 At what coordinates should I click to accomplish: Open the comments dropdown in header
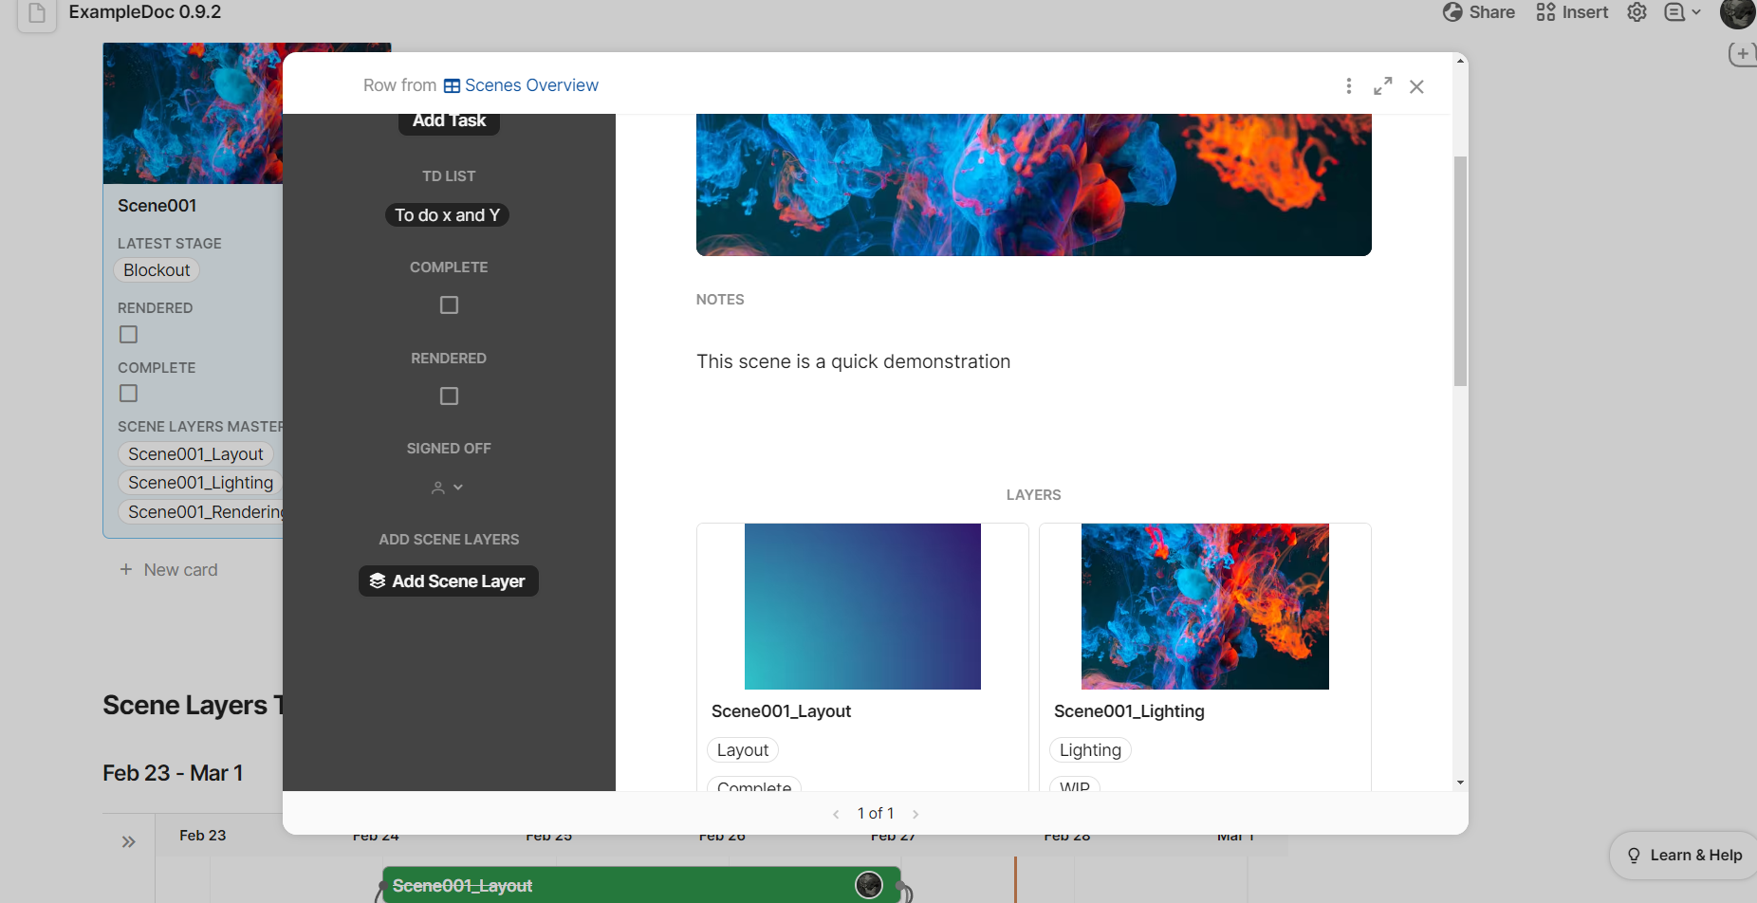coord(1682,12)
